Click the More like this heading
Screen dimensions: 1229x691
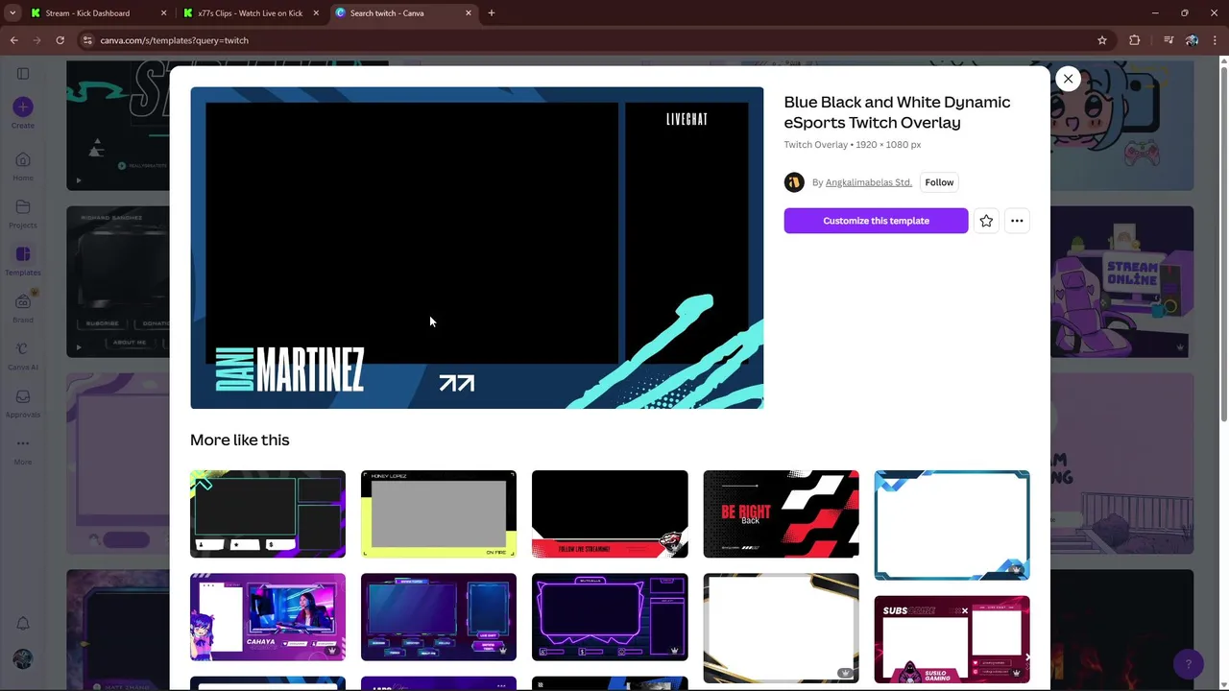[239, 440]
